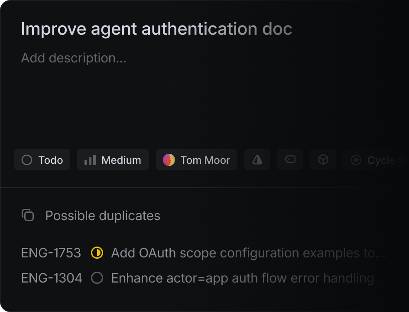This screenshot has width=409, height=312.
Task: Click the cube project icon
Action: pos(323,160)
